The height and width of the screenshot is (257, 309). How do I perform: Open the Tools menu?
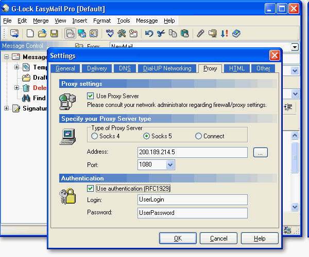[x=124, y=21]
